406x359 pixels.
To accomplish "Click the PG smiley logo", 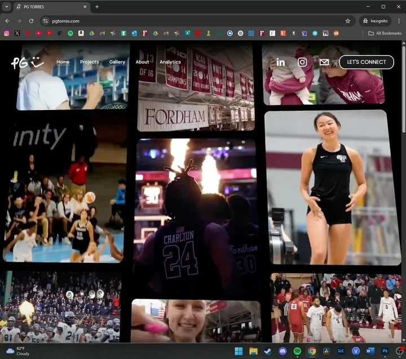I will click(x=27, y=63).
